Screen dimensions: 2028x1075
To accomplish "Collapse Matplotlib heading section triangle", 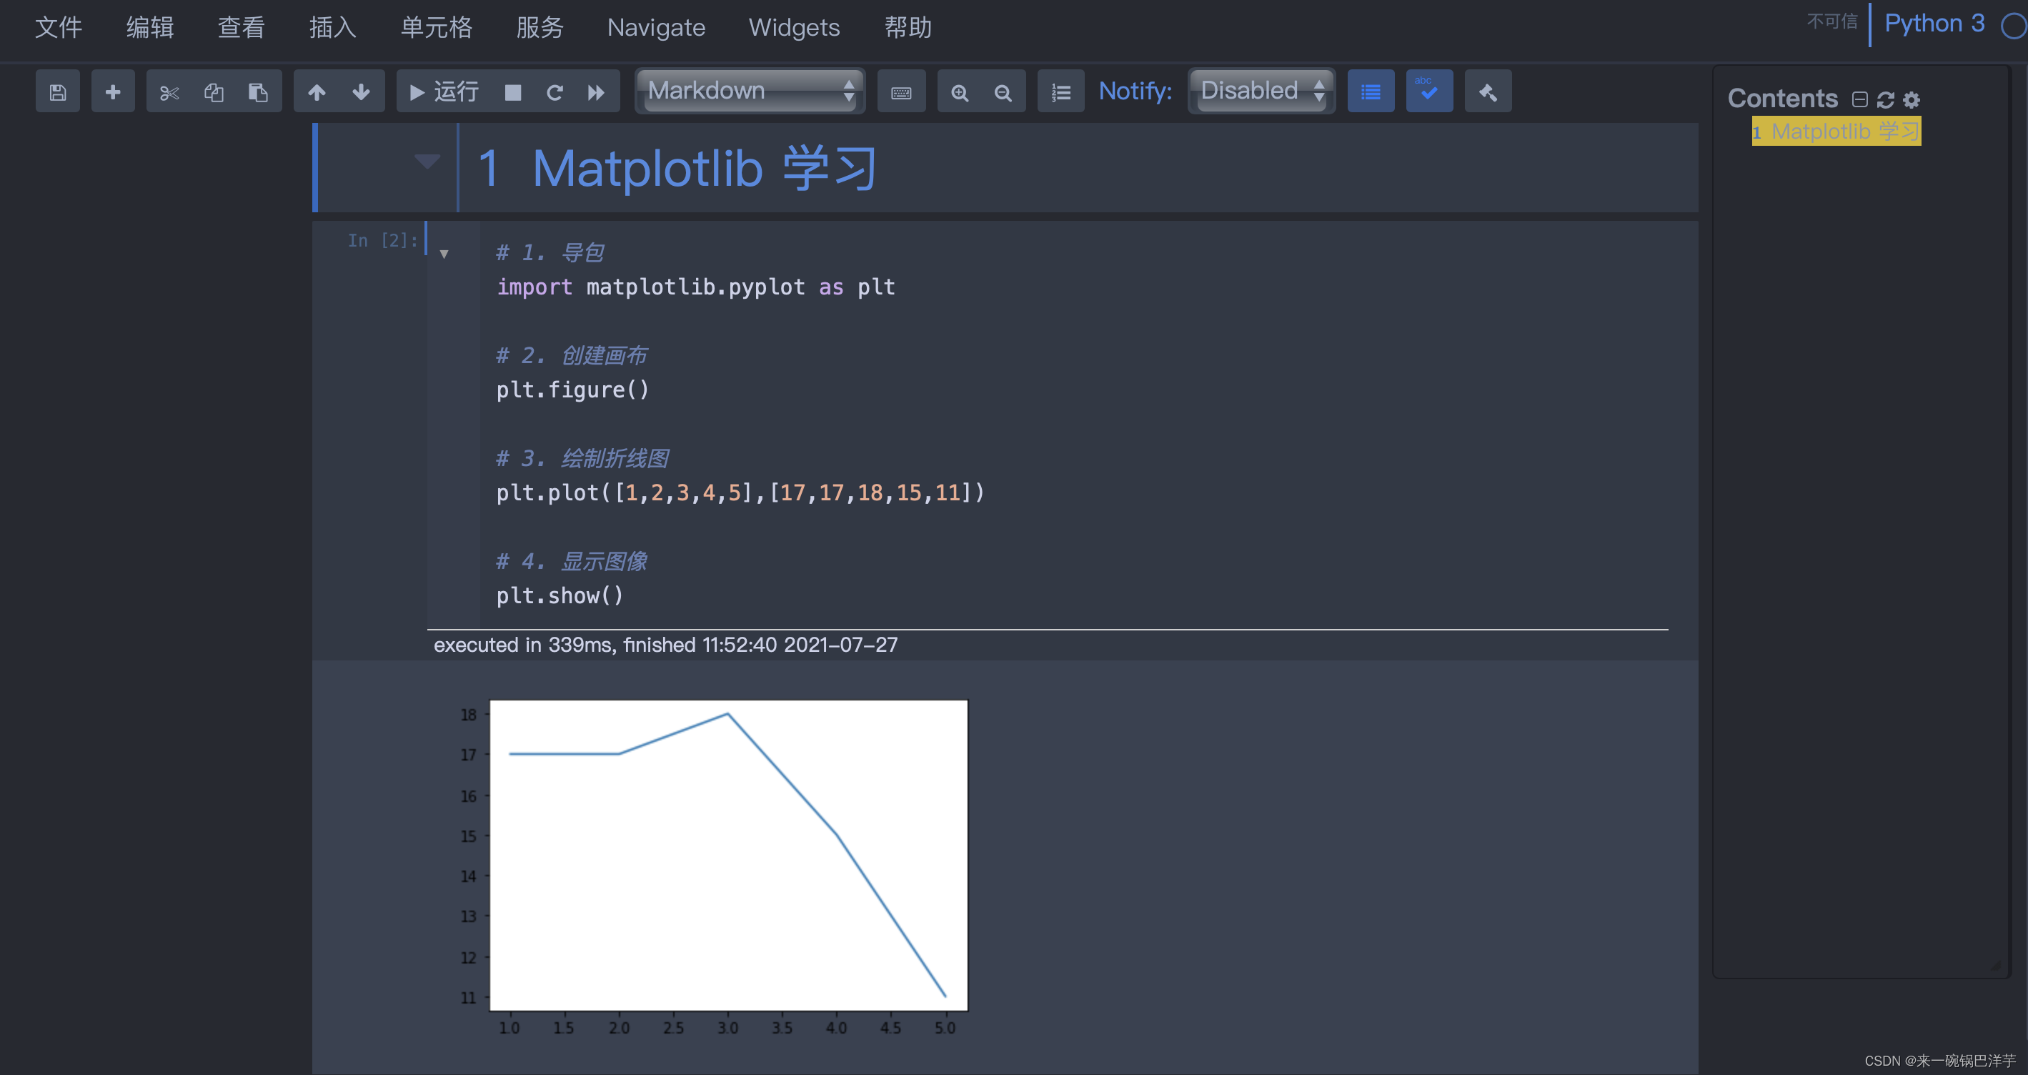I will [x=427, y=162].
